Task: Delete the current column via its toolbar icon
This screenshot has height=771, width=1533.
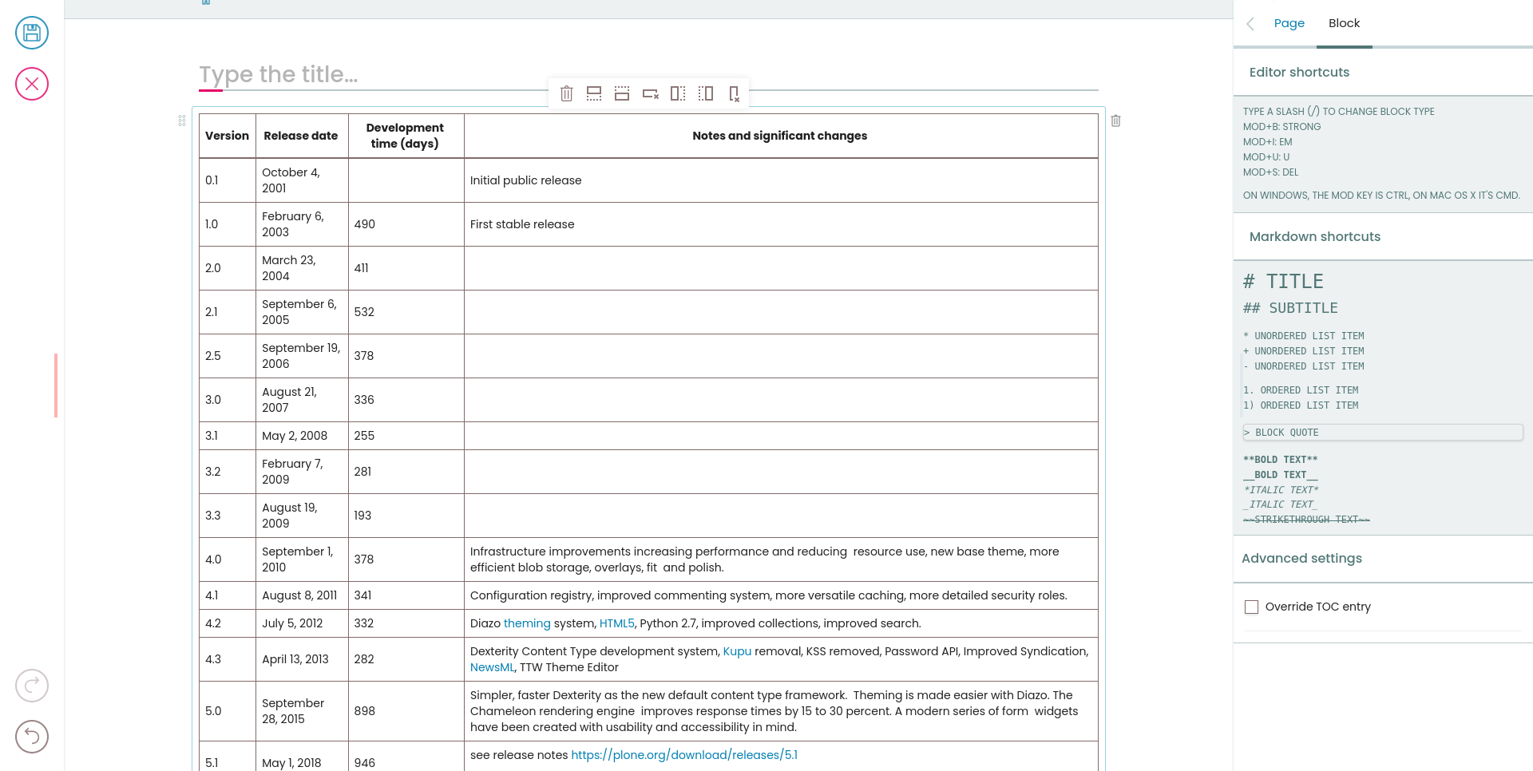Action: coord(734,93)
